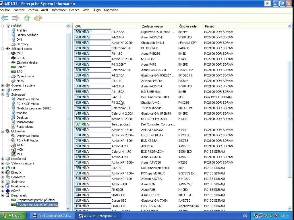Click results list scroll up arrow

click(290, 26)
